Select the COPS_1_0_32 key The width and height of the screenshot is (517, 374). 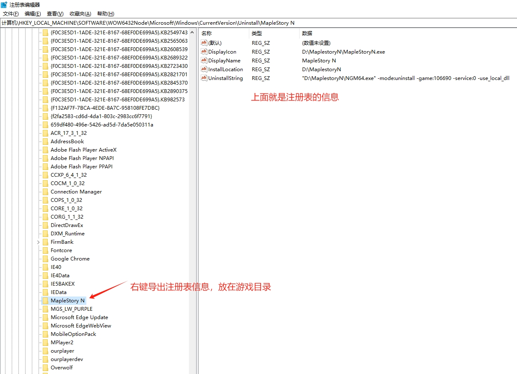click(x=66, y=200)
